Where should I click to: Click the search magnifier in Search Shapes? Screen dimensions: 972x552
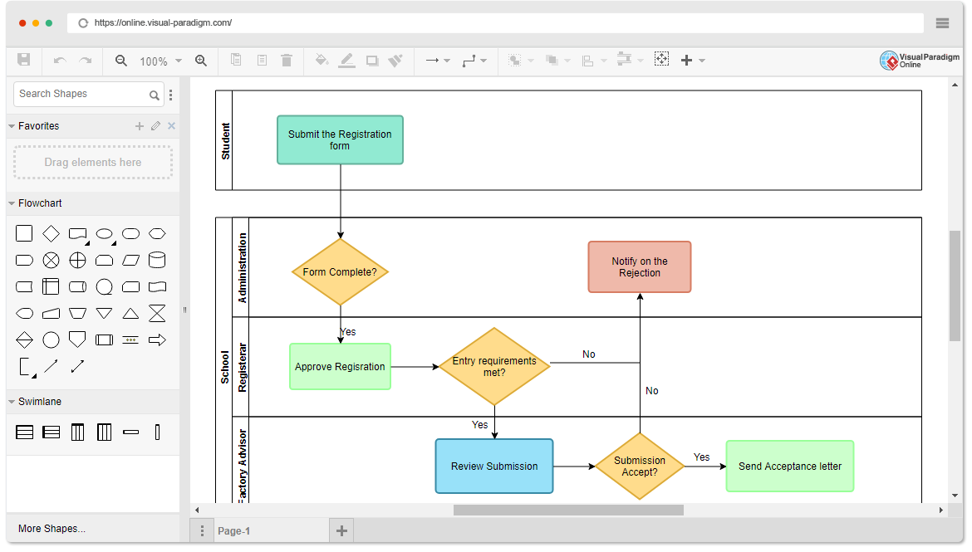tap(155, 95)
